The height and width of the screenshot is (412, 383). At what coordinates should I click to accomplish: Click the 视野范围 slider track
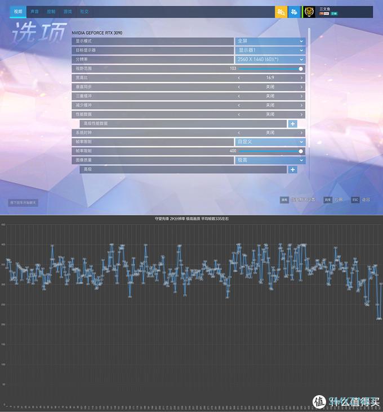coord(269,69)
